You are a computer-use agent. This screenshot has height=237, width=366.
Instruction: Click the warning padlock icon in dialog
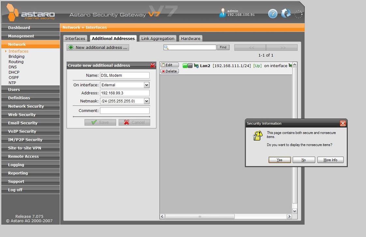coord(258,135)
